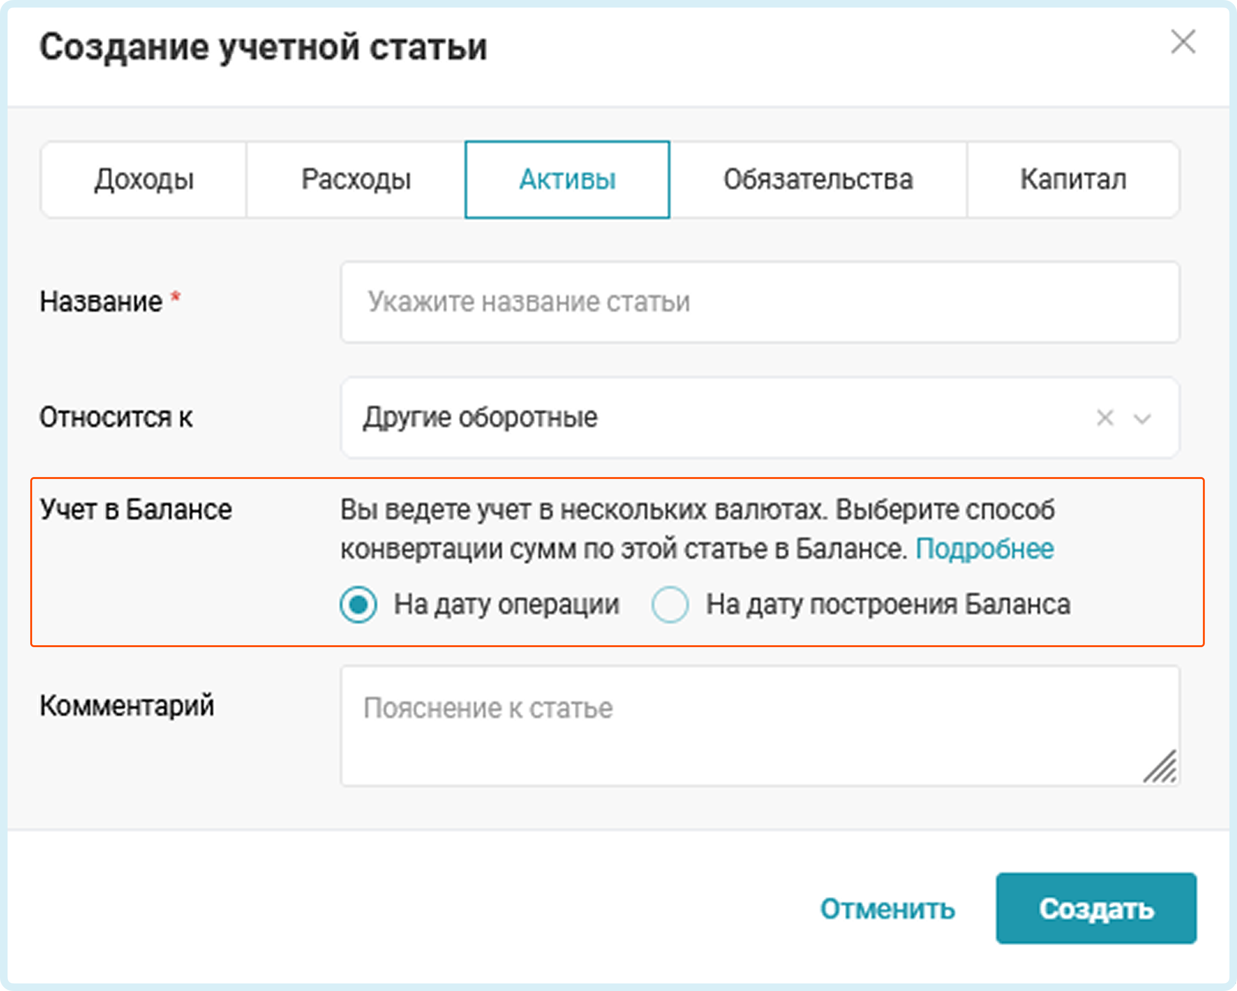
Task: Close the Создание учетной статьи dialog
Action: click(1183, 43)
